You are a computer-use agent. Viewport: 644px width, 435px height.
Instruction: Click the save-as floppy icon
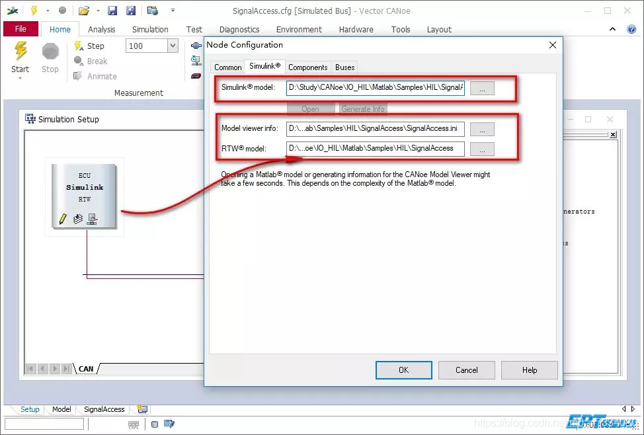pyautogui.click(x=131, y=11)
